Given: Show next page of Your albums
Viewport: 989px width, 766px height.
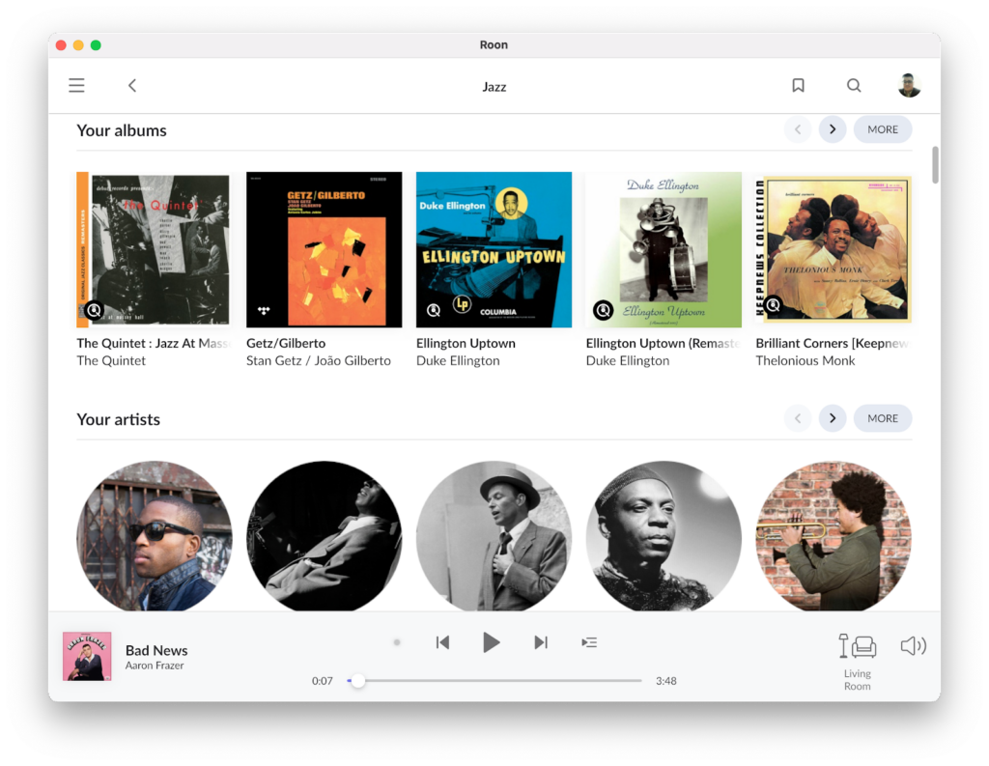Looking at the screenshot, I should coord(833,129).
